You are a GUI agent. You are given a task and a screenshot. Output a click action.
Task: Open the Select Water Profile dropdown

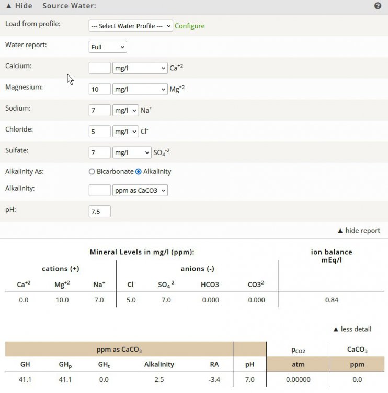click(x=131, y=26)
